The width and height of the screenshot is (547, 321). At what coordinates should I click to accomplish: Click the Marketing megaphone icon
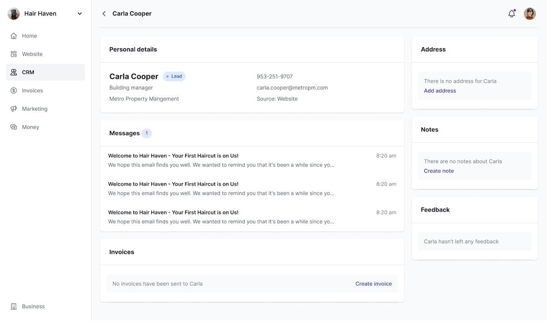pyautogui.click(x=14, y=109)
